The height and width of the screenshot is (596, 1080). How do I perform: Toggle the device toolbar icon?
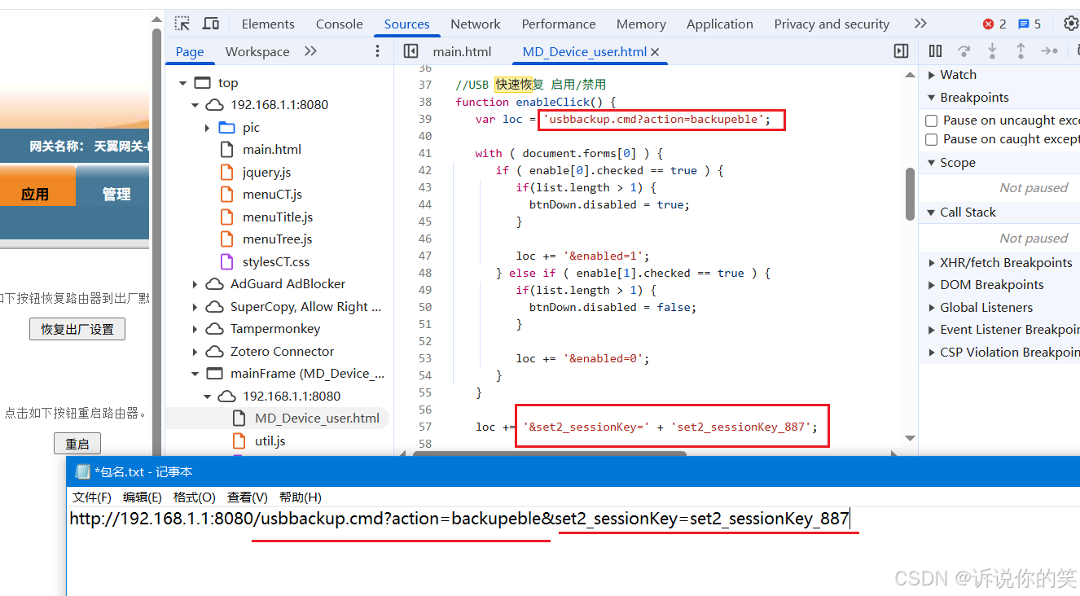click(x=211, y=24)
